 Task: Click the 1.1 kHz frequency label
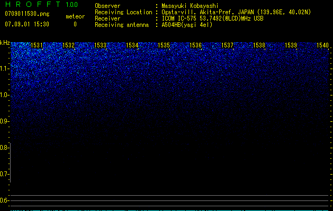pyautogui.click(x=5, y=69)
